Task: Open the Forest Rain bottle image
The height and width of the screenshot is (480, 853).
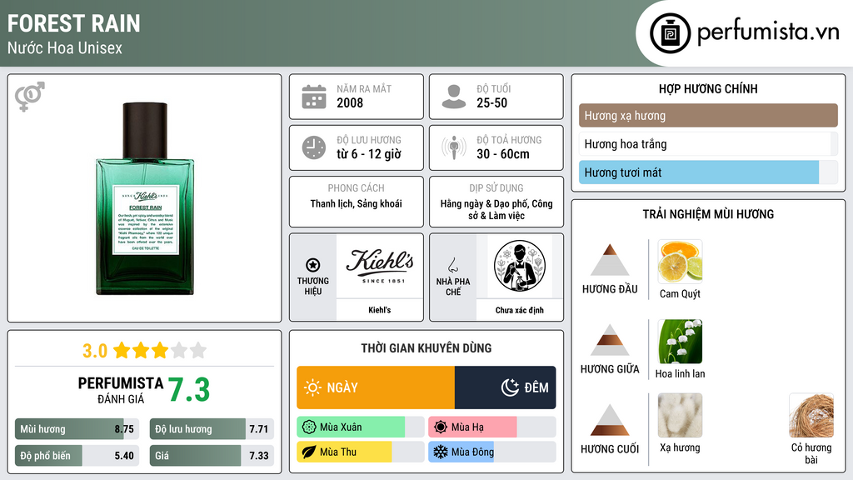Action: coord(145,198)
